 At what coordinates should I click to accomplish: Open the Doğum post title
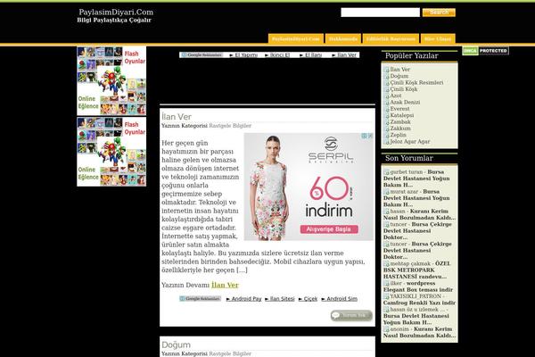click(176, 345)
